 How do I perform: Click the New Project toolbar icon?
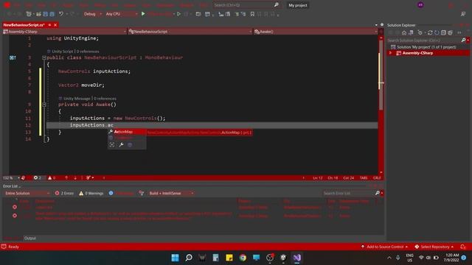pos(29,14)
